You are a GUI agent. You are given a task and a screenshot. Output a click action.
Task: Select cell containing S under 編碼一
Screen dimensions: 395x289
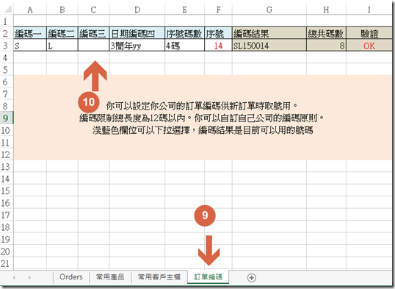click(x=30, y=45)
